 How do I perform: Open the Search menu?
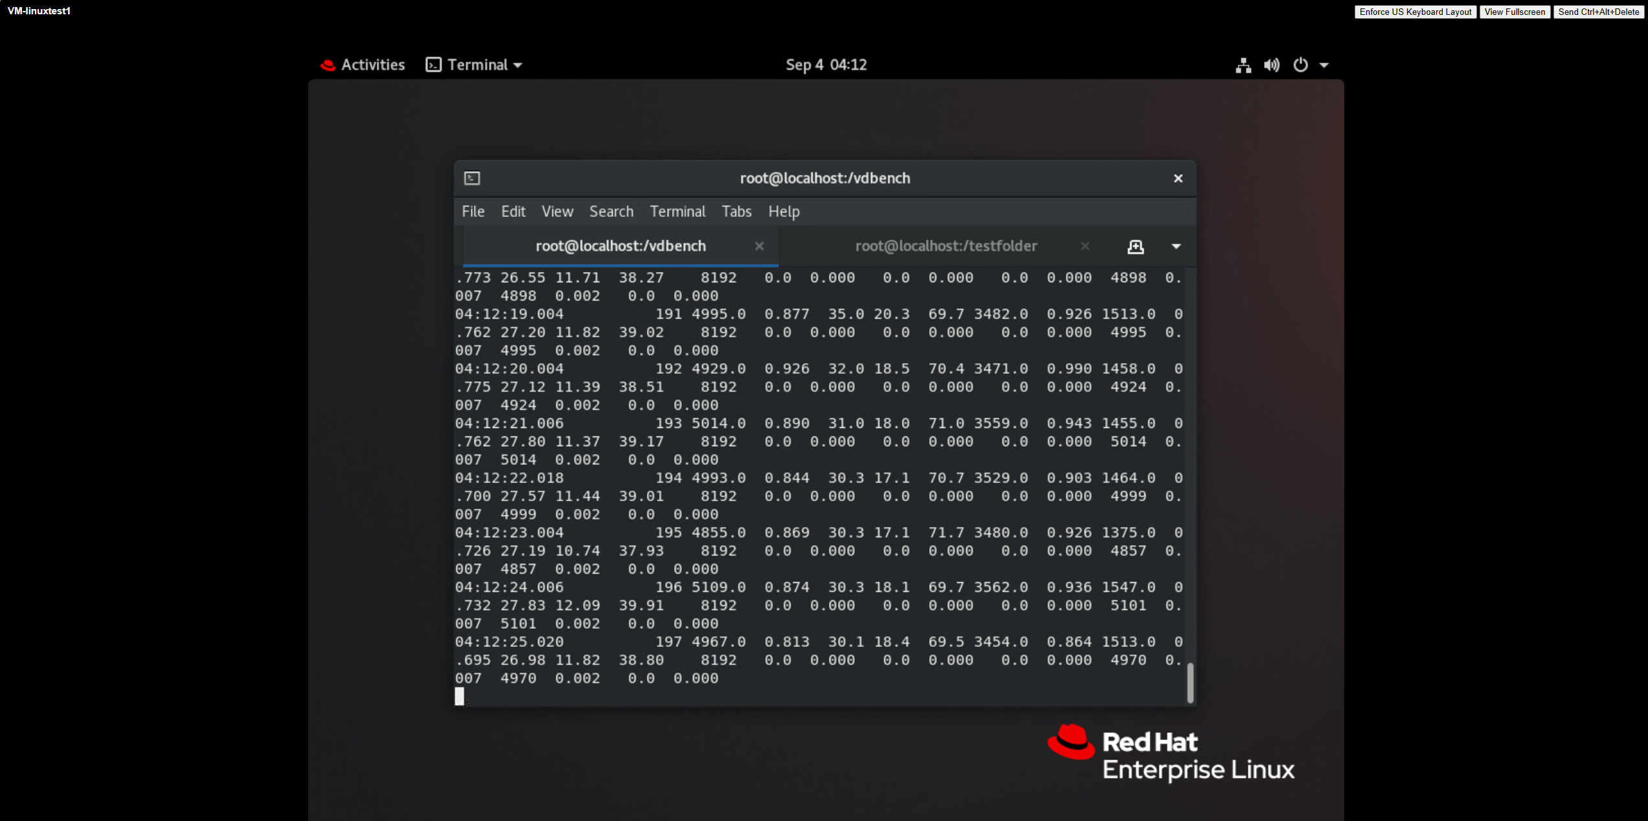tap(611, 212)
